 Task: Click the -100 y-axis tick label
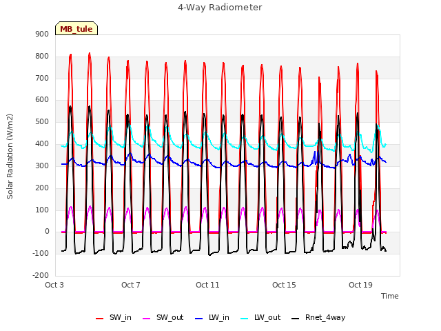[41, 254]
